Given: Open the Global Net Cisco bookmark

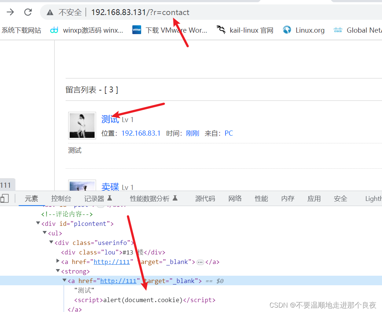Looking at the screenshot, I should point(357,30).
